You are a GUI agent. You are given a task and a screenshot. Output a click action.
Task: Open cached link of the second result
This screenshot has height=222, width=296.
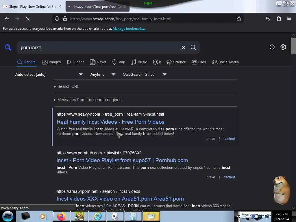pyautogui.click(x=229, y=177)
